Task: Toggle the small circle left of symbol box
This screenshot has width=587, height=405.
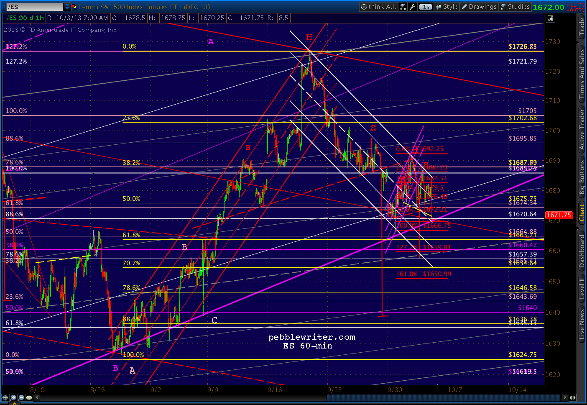Action: (x=4, y=7)
